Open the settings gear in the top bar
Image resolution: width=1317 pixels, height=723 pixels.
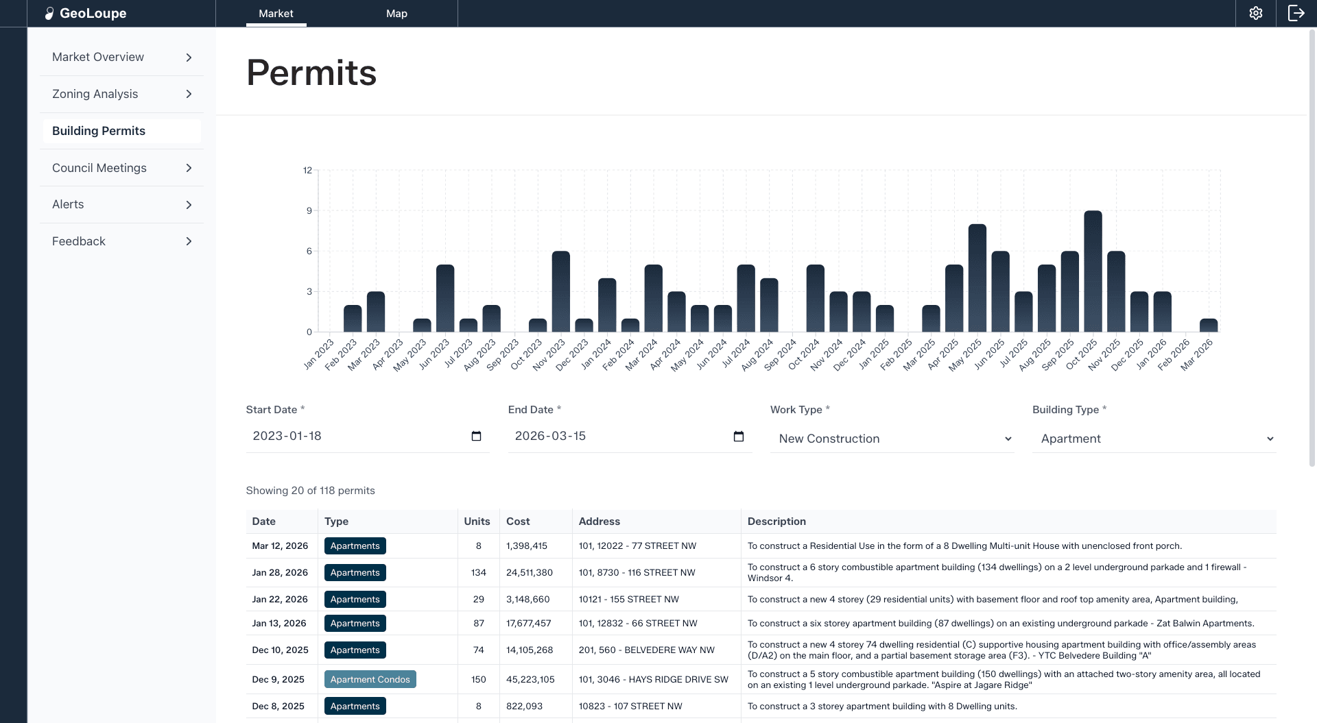click(1256, 12)
